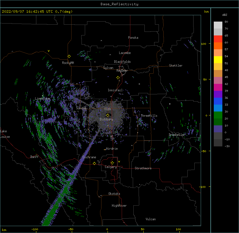The height and width of the screenshot is (233, 239).
Task: Click the white plus marker north of Drumheller
Action: [170, 104]
